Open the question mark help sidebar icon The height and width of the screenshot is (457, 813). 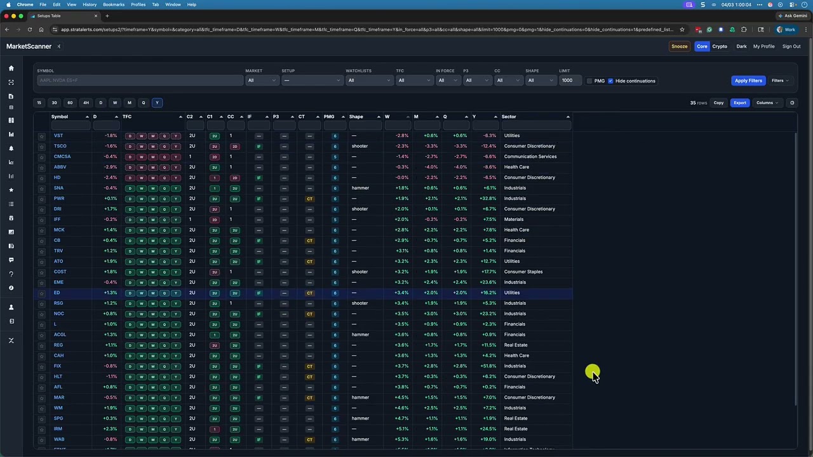tap(11, 274)
